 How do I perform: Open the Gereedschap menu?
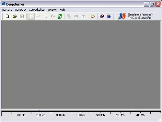37,10
